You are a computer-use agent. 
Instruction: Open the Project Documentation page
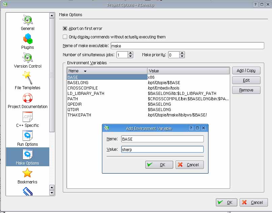[x=28, y=101]
